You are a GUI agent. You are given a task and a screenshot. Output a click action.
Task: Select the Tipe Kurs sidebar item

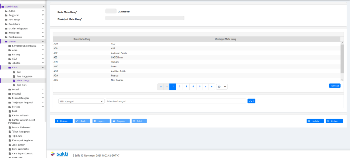click(21, 85)
